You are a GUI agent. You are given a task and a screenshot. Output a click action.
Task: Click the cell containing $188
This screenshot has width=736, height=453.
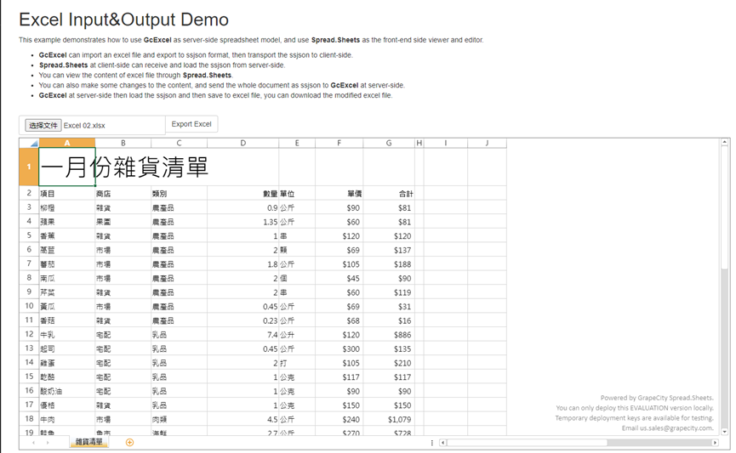389,264
